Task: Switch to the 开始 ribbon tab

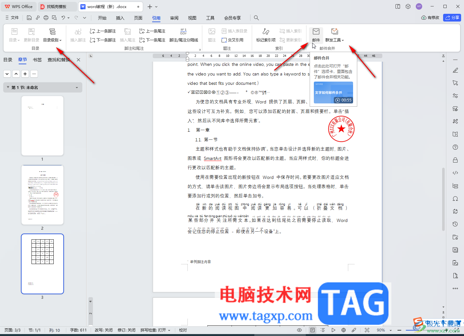Action: (x=102, y=18)
